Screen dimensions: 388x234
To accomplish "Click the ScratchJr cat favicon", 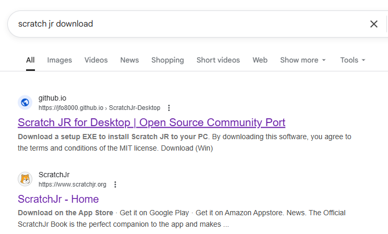I will point(25,179).
